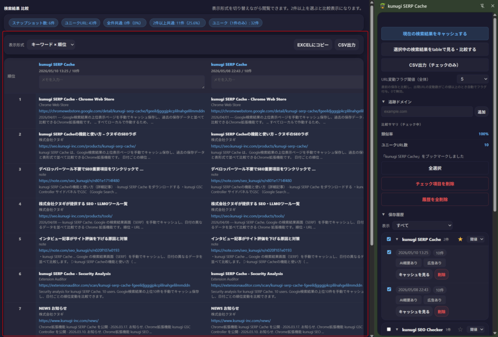Click the 2件以上共通: 11件 (25.6%) badge
Screen dimensions: 498x337
click(x=177, y=23)
